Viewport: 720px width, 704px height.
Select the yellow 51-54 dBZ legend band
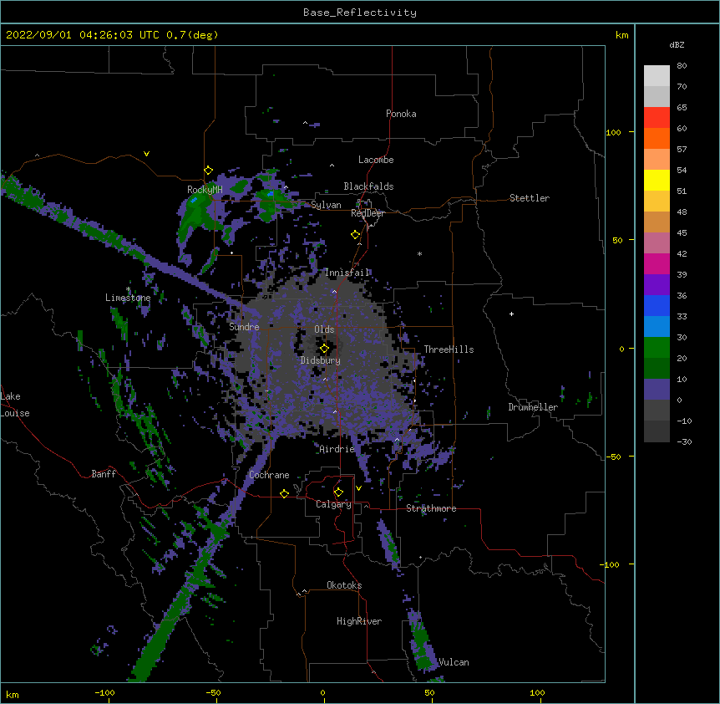[x=657, y=180]
